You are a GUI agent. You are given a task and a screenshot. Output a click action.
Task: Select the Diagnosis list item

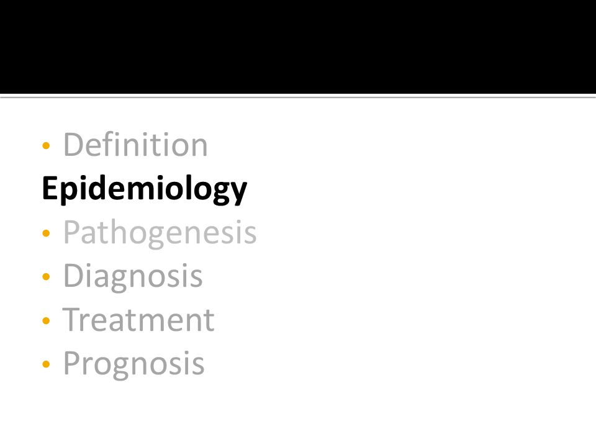pyautogui.click(x=133, y=276)
